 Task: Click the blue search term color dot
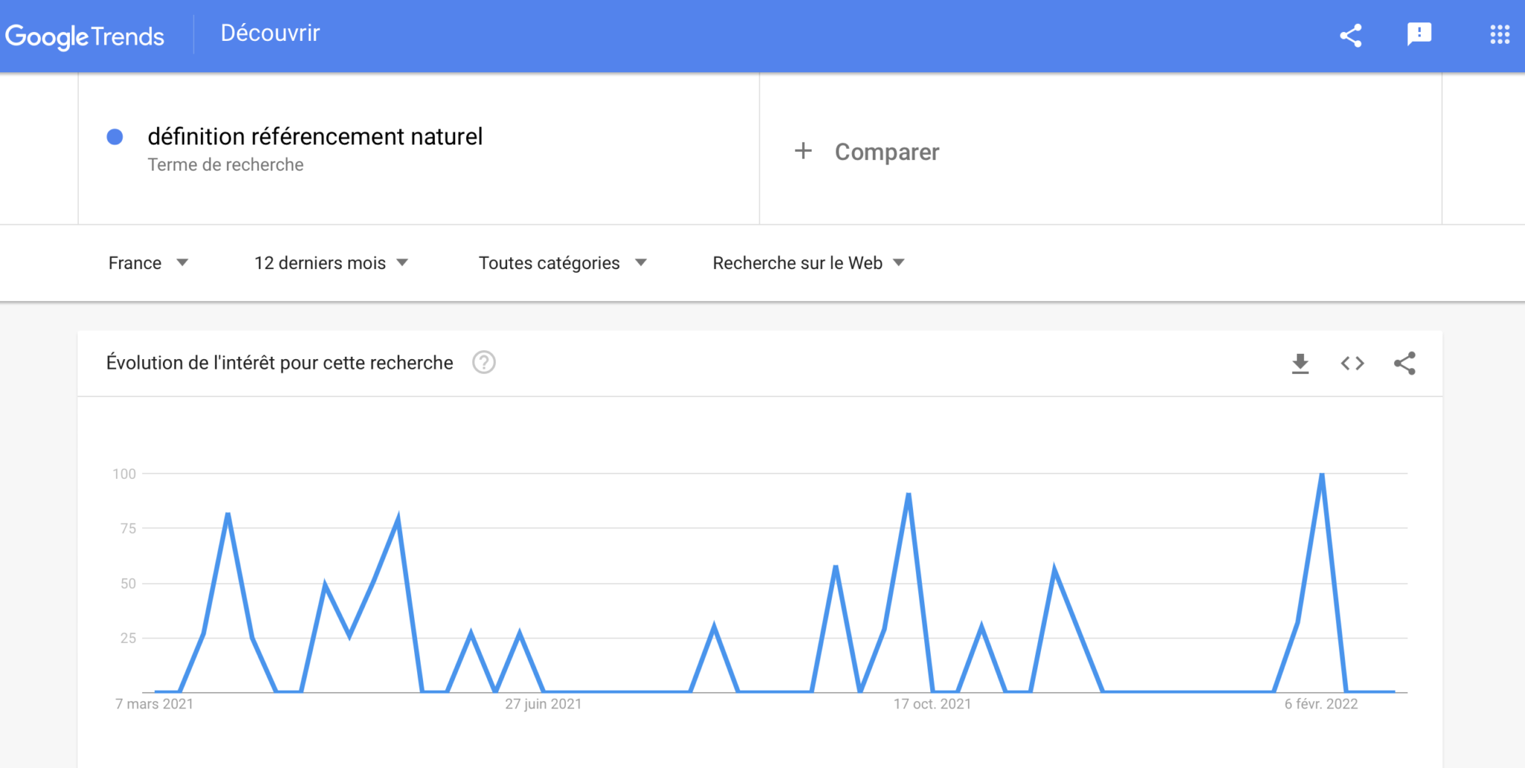[x=115, y=137]
